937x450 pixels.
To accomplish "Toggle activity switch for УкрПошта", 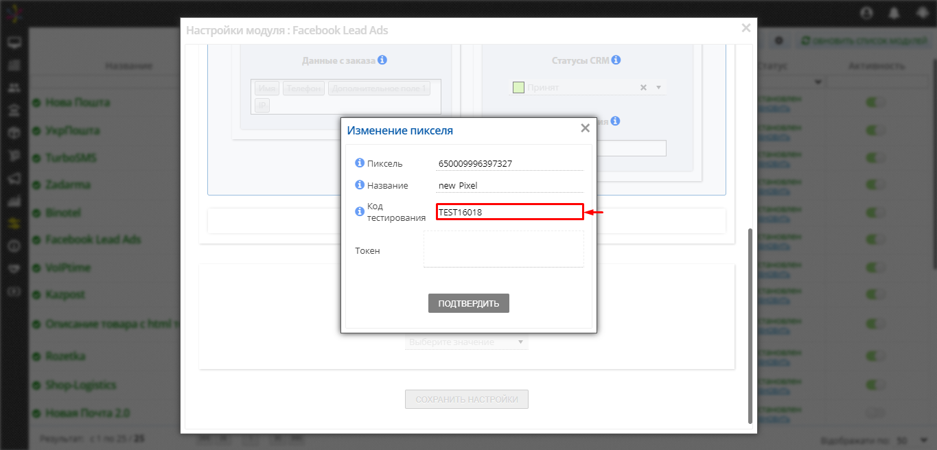I will point(875,130).
